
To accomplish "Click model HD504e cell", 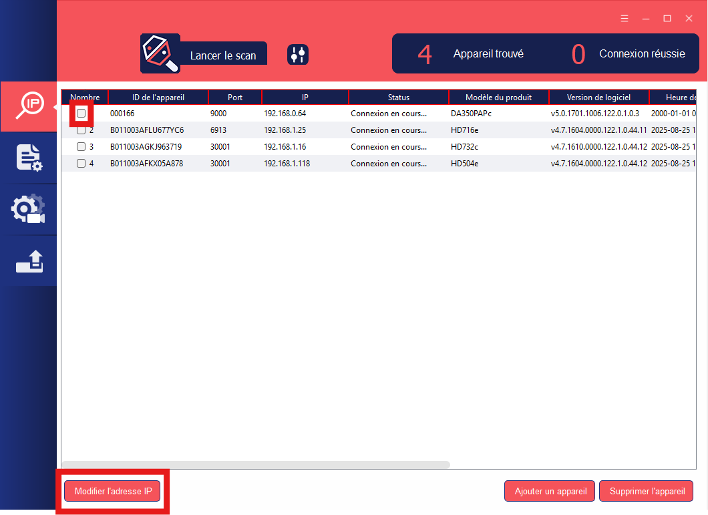I will (x=465, y=164).
